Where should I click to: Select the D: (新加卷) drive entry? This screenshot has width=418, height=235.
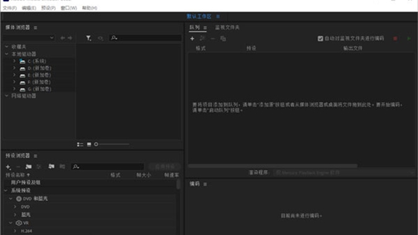point(39,68)
